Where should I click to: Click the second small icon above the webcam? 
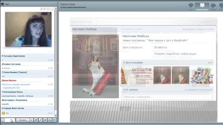(x=45, y=9)
